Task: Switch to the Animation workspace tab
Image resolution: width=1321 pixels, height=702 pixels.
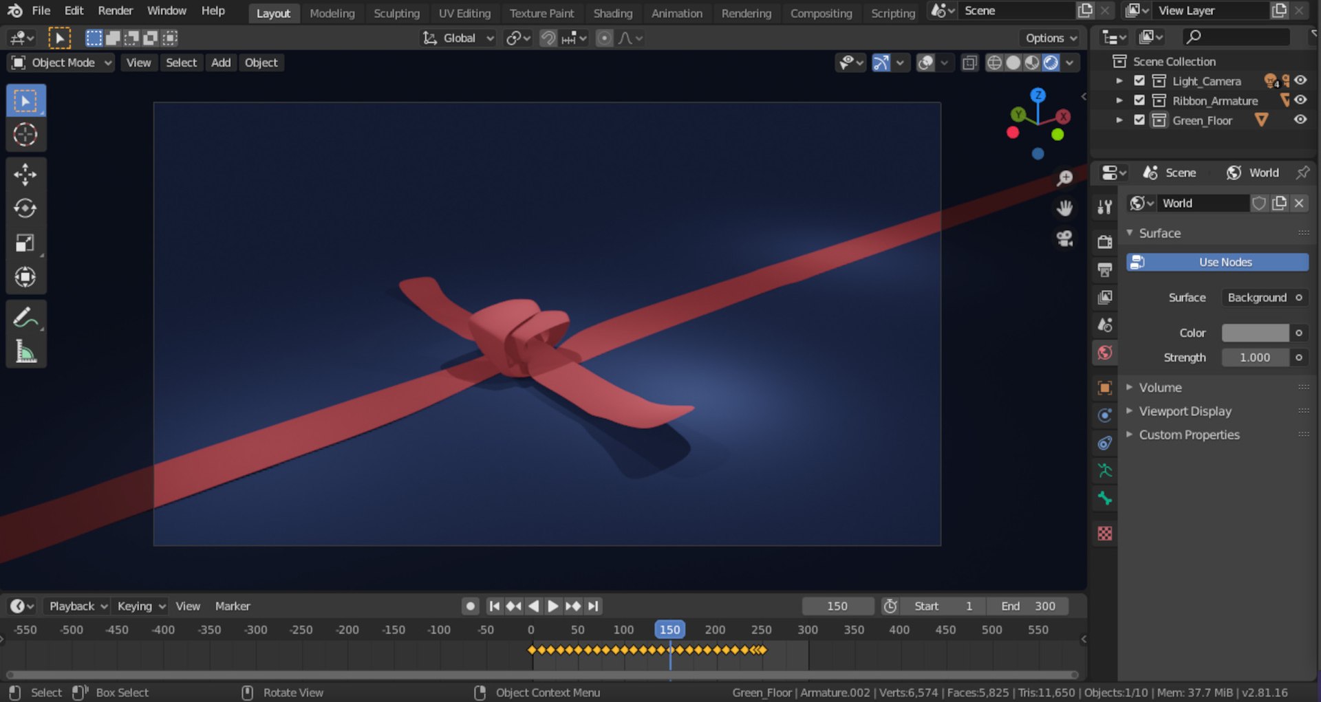Action: [676, 13]
